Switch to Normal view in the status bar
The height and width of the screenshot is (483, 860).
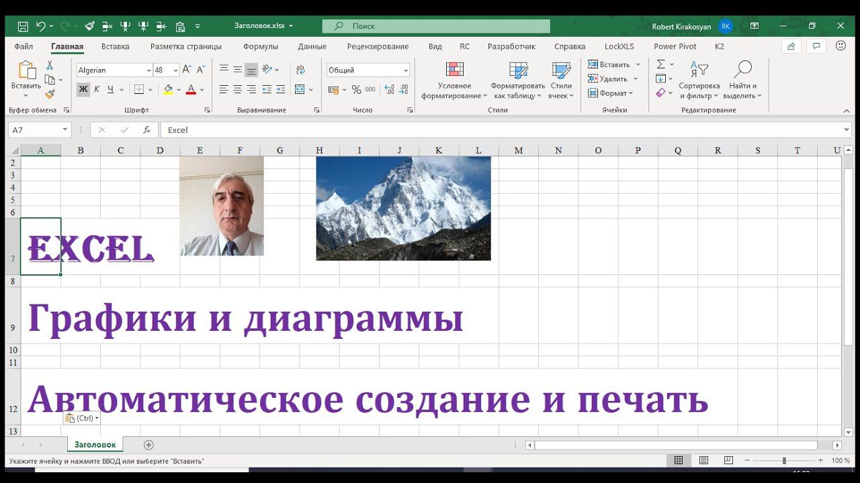click(679, 460)
